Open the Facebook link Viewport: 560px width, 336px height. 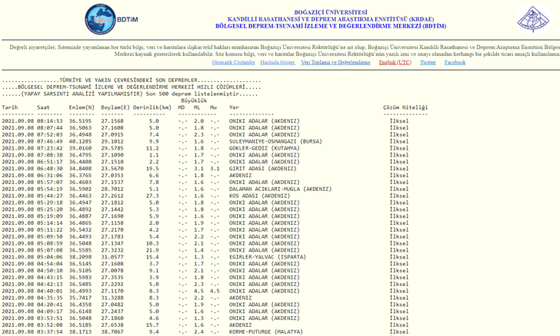point(455,62)
